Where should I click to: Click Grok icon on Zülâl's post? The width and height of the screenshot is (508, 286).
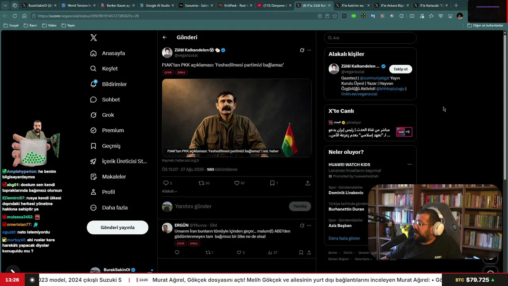pos(302,50)
